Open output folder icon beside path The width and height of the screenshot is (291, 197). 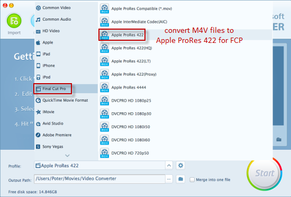180,179
